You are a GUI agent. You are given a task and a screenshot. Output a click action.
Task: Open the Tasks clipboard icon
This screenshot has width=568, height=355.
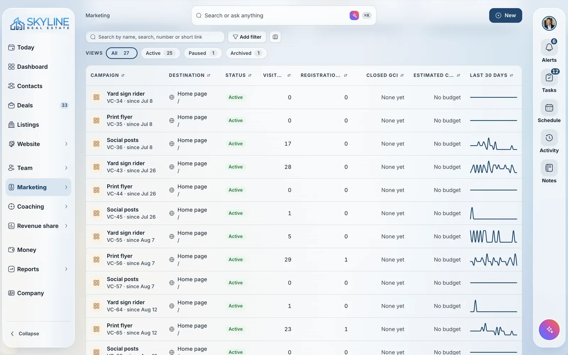549,78
